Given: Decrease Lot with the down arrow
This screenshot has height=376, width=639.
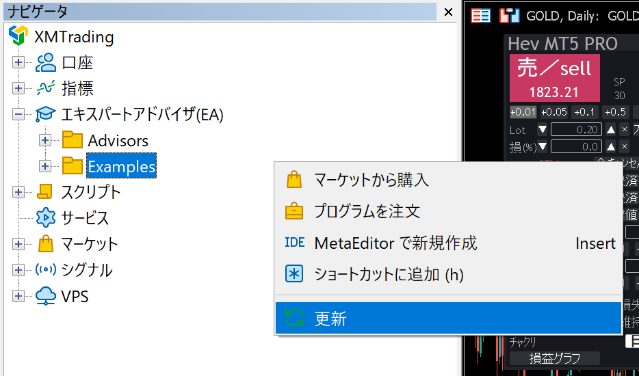Looking at the screenshot, I should pos(542,130).
